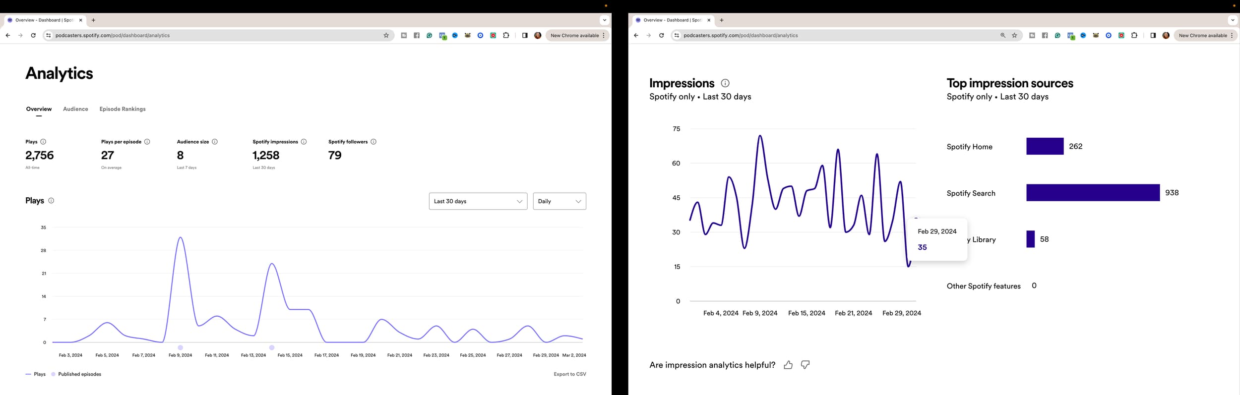The height and width of the screenshot is (395, 1240).
Task: Bookmark the page in the right browser window
Action: 1014,36
